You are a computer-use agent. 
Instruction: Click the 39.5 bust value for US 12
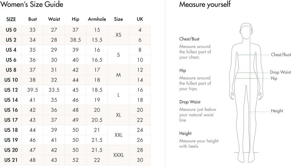(33, 90)
